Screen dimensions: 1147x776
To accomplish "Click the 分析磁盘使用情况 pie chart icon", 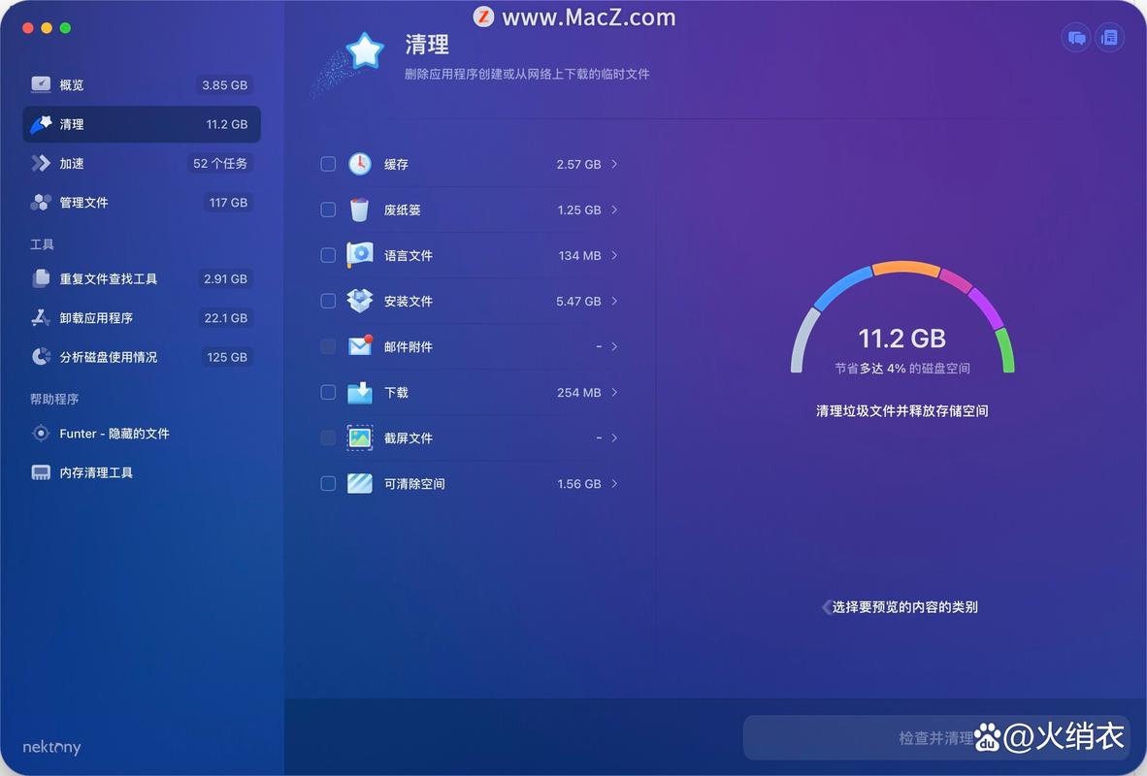I will (x=41, y=357).
